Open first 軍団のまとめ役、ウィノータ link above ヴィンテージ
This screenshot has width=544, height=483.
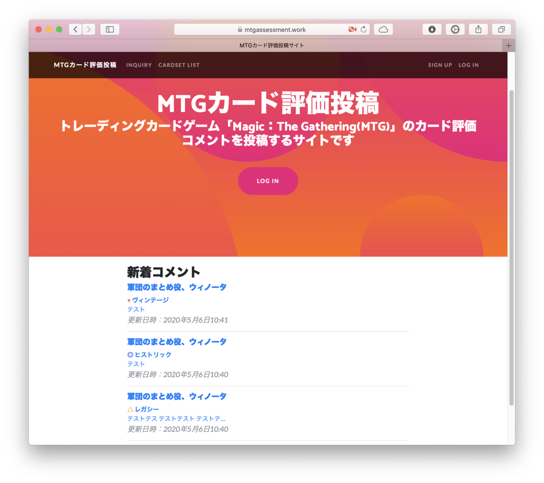coord(177,287)
